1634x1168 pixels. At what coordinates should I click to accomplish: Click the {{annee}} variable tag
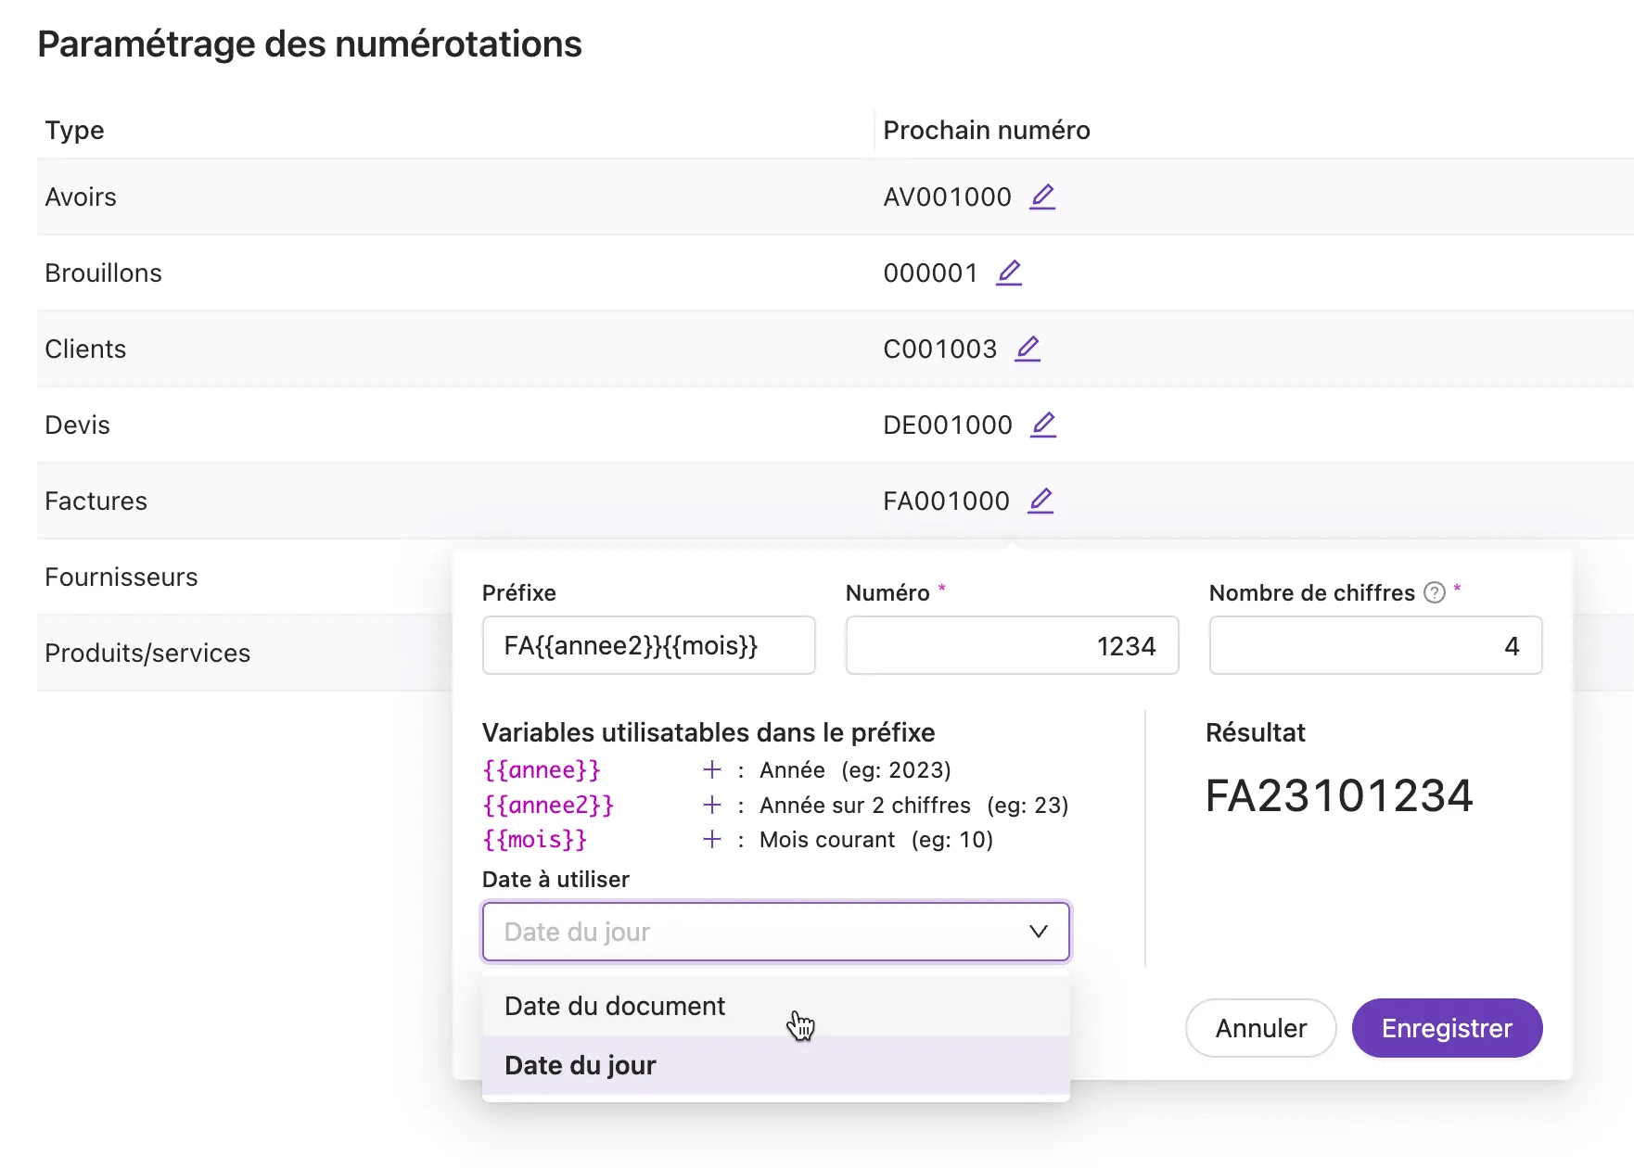[x=542, y=770]
